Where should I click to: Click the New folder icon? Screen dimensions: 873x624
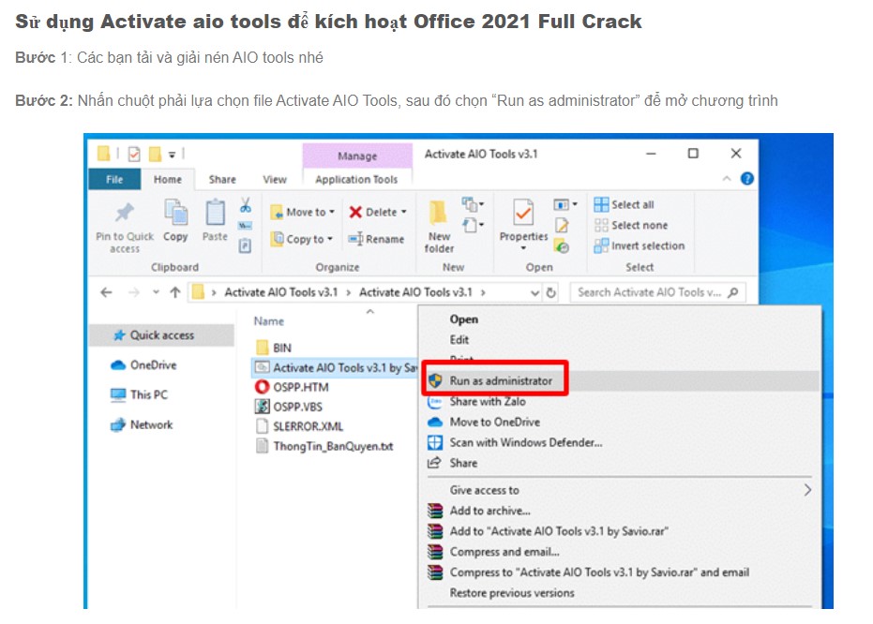[439, 213]
